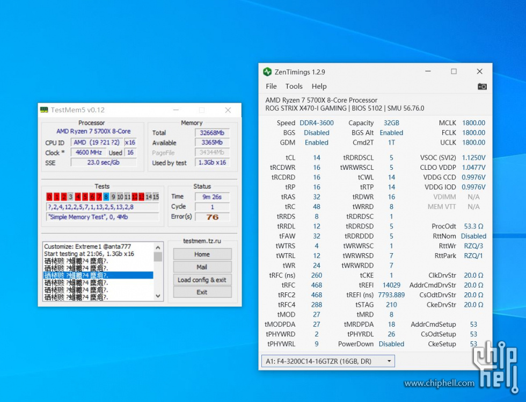
Task: Click the RttNom Disabled value
Action: tap(473, 236)
